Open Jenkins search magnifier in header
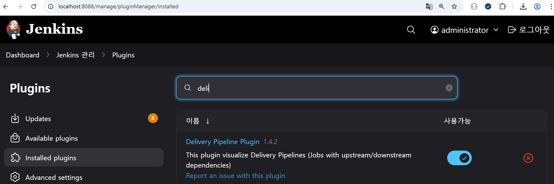Image resolution: width=554 pixels, height=184 pixels. [x=411, y=30]
